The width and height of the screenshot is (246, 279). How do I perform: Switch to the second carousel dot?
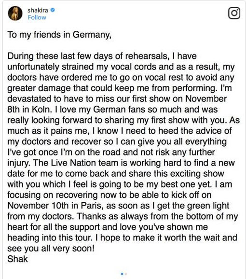pos(126,274)
